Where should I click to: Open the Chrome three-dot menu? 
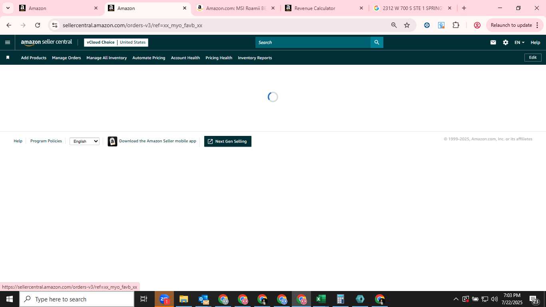click(x=537, y=25)
